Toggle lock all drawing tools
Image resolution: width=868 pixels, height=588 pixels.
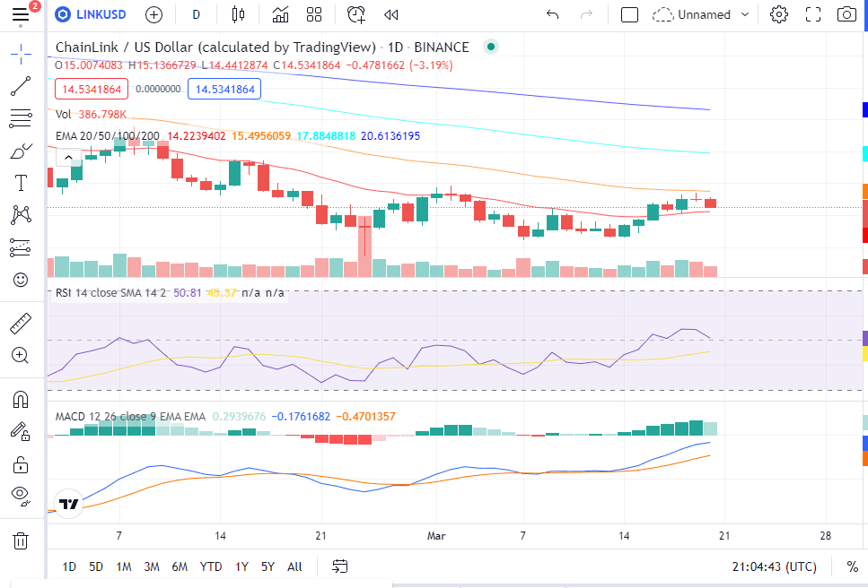tap(21, 464)
